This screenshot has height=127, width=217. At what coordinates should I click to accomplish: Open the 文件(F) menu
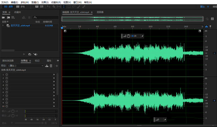click(5, 2)
